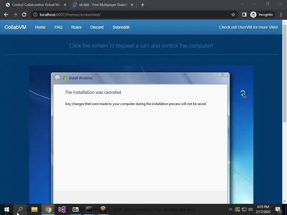The height and width of the screenshot is (215, 287).
Task: Open the clock showing 6:35 PM
Action: (263, 209)
